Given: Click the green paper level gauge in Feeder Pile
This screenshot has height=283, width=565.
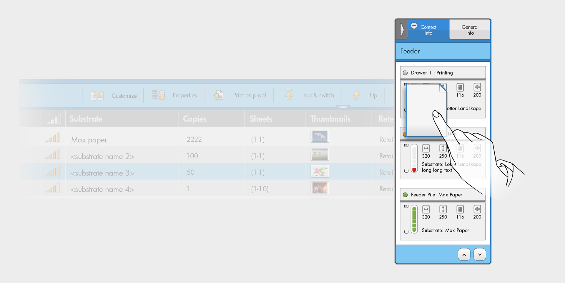Looking at the screenshot, I should tap(414, 219).
